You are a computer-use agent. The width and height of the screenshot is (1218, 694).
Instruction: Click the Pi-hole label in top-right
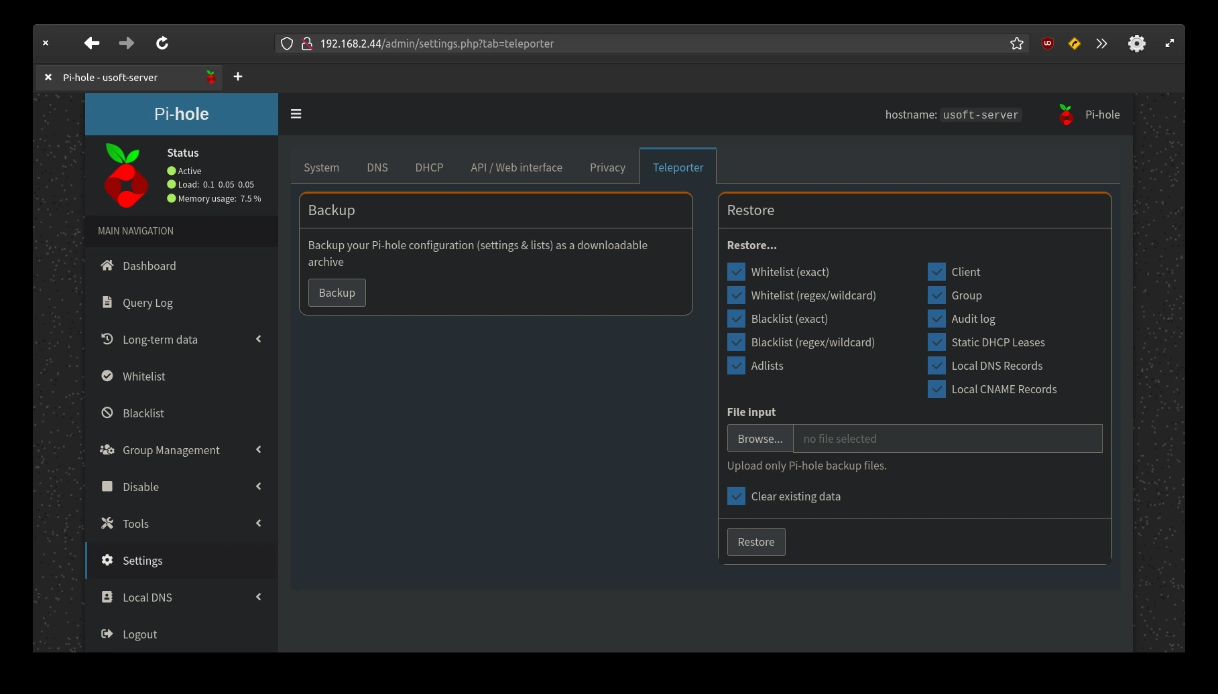pyautogui.click(x=1103, y=115)
